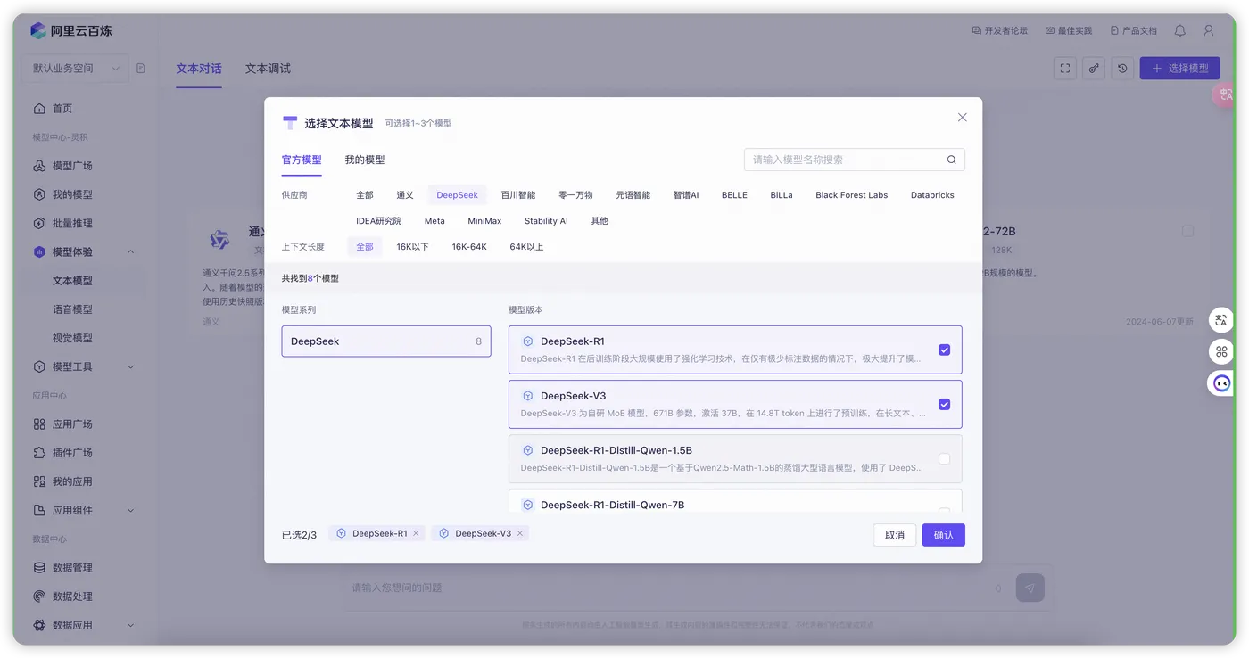Viewport: 1249px width, 658px height.
Task: Collapse the 模型体验 sidebar section
Action: pyautogui.click(x=130, y=252)
